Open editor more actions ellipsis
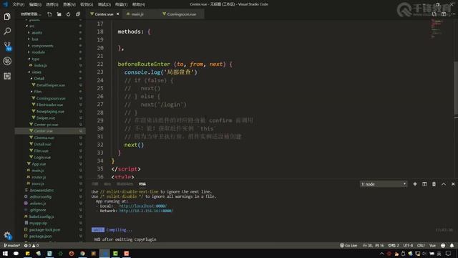Image resolution: width=458 pixels, height=258 pixels. pos(453,14)
